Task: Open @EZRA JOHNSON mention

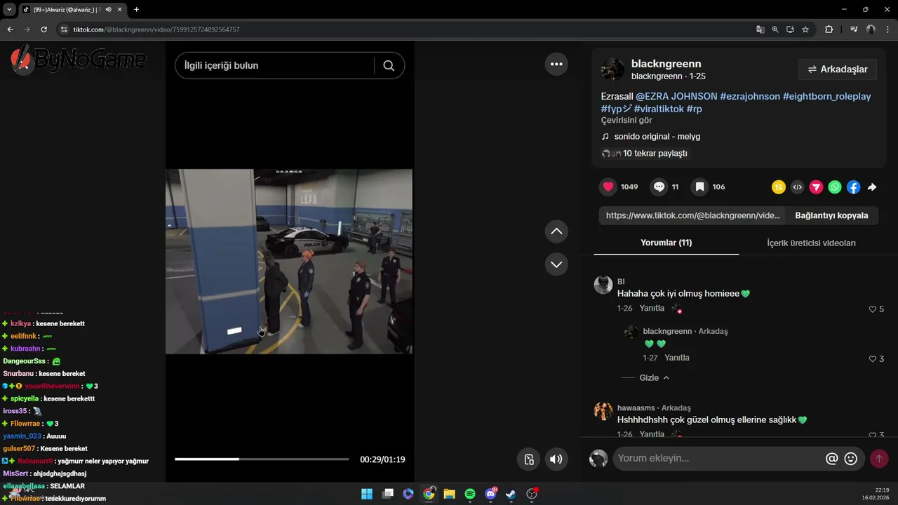Action: point(676,96)
